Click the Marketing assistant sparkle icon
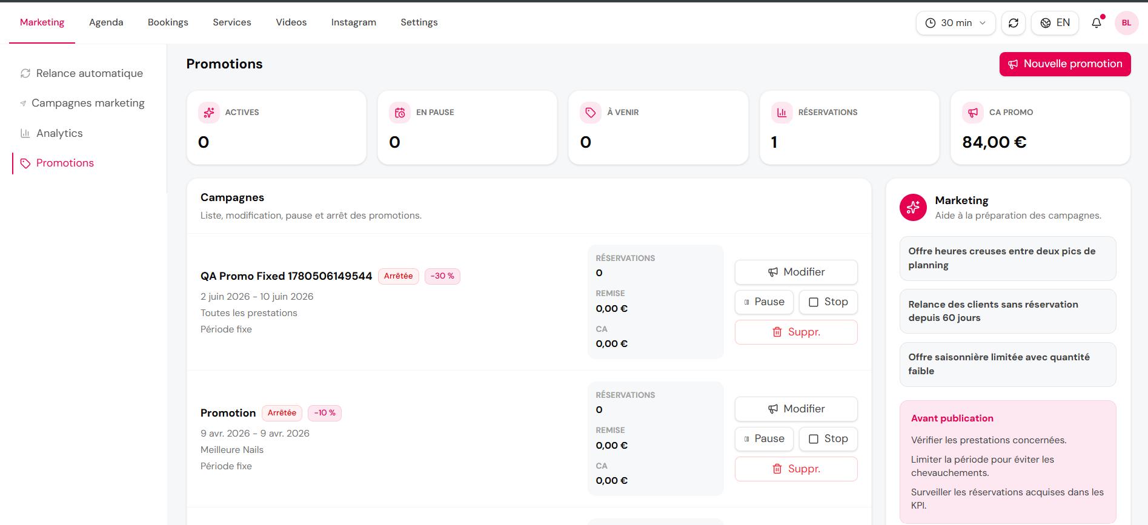The image size is (1148, 525). tap(913, 208)
